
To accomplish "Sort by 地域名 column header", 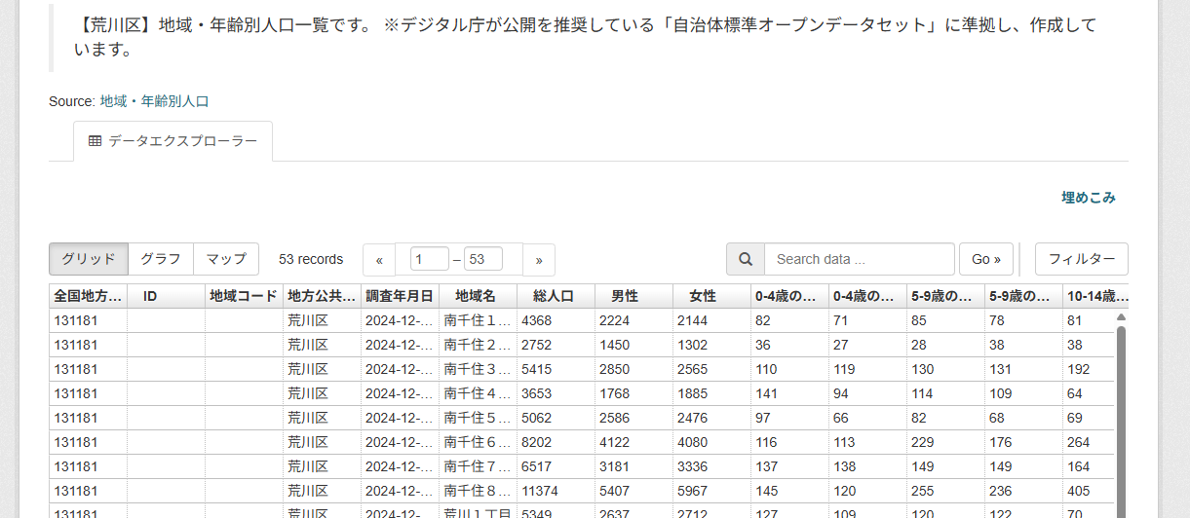I will (x=476, y=296).
